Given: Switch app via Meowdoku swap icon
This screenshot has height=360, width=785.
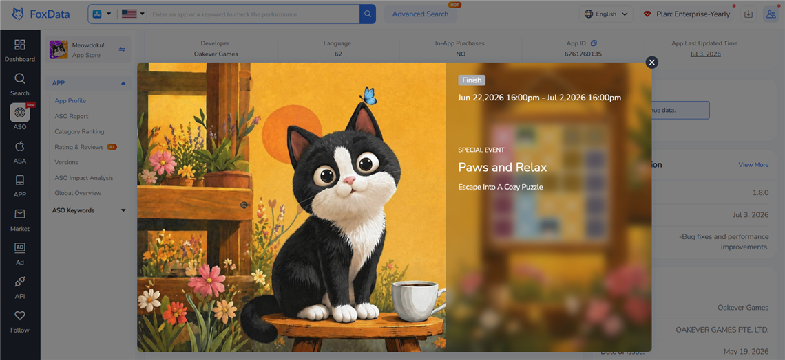Looking at the screenshot, I should click(122, 49).
